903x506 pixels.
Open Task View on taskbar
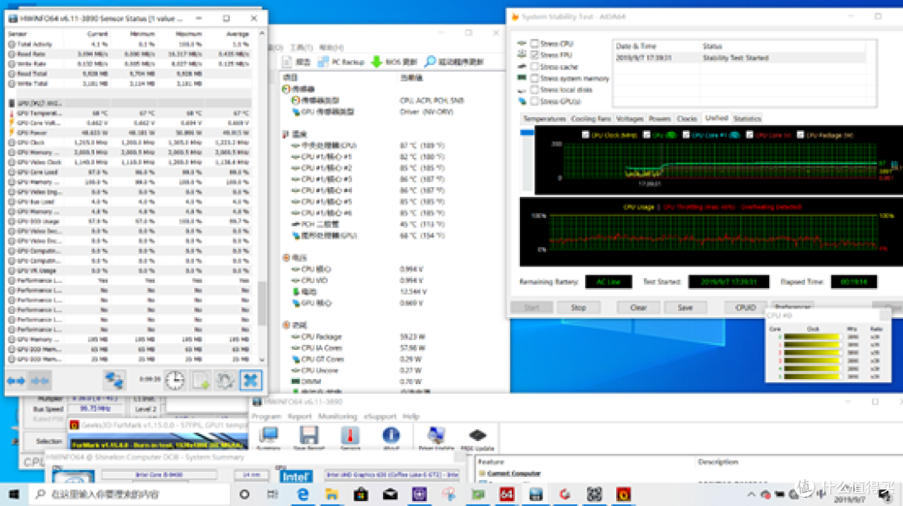(273, 494)
